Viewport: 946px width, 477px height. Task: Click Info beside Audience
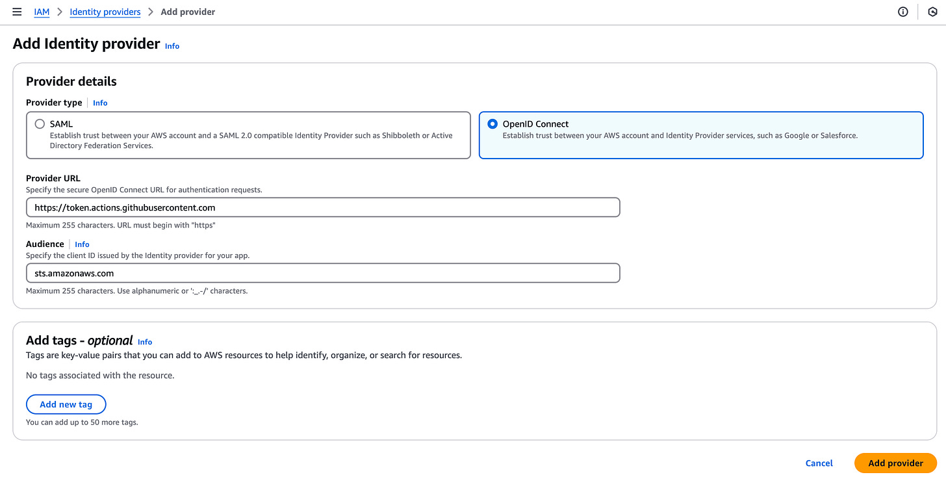[82, 244]
